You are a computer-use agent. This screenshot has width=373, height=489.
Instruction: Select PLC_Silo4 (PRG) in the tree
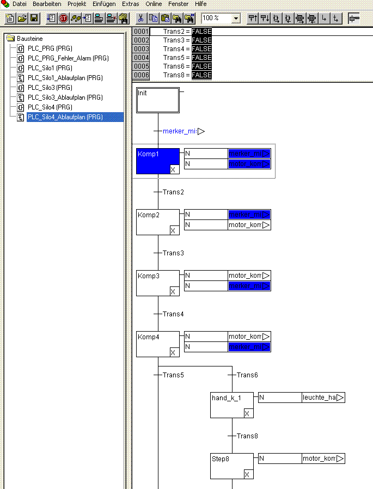click(x=50, y=107)
